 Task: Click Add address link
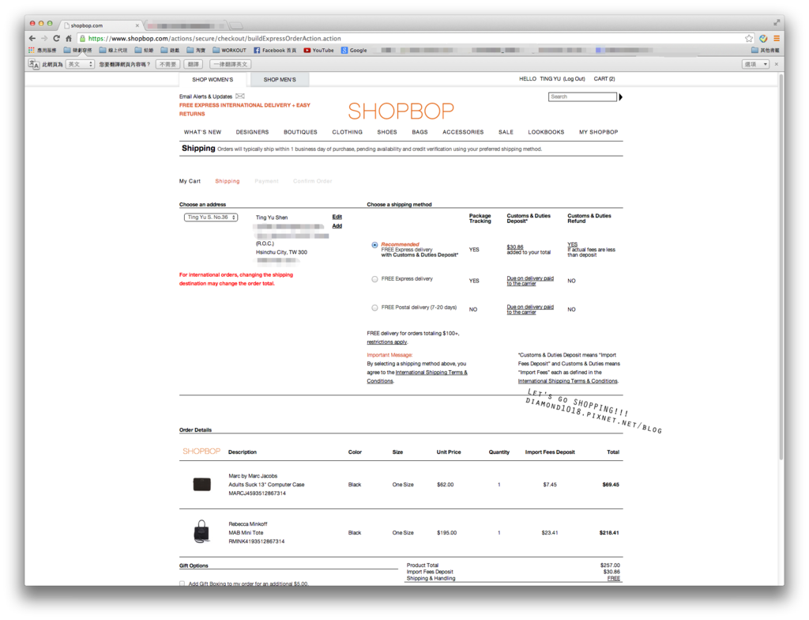point(337,226)
